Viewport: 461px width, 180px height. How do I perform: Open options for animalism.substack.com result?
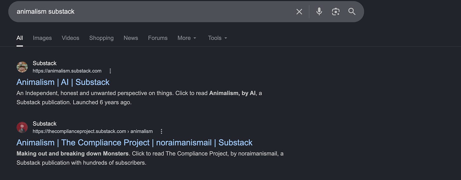[110, 71]
